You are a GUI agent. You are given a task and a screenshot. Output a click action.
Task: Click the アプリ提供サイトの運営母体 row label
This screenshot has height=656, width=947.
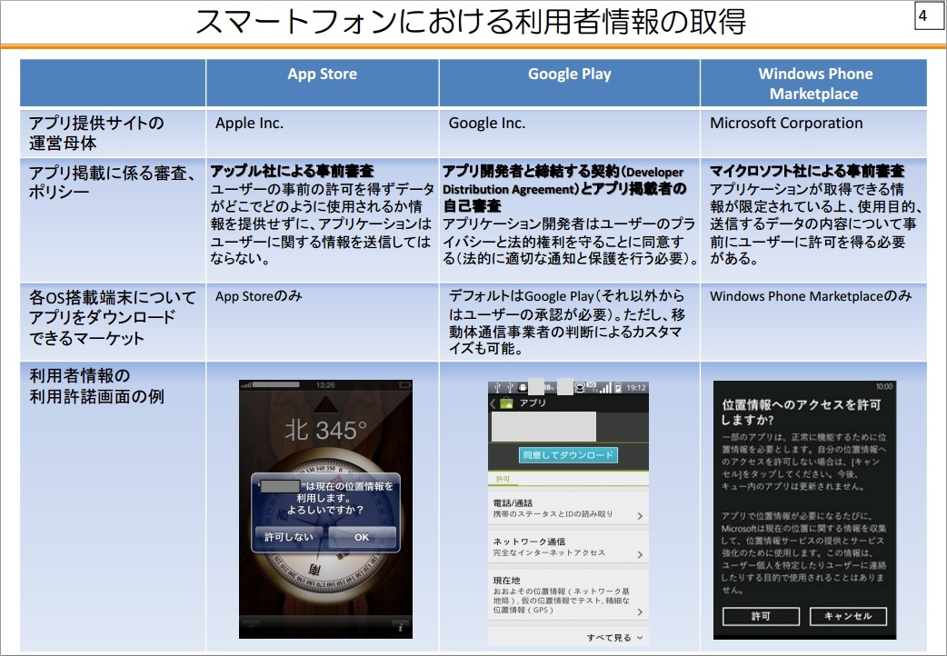[96, 133]
